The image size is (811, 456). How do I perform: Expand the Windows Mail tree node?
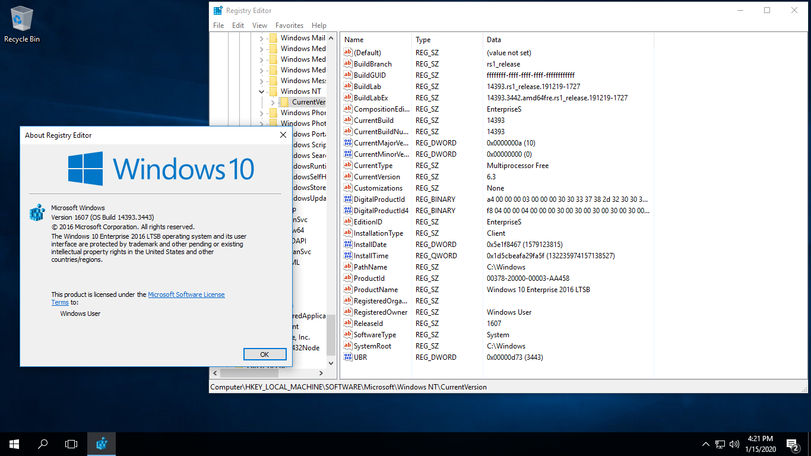(261, 38)
